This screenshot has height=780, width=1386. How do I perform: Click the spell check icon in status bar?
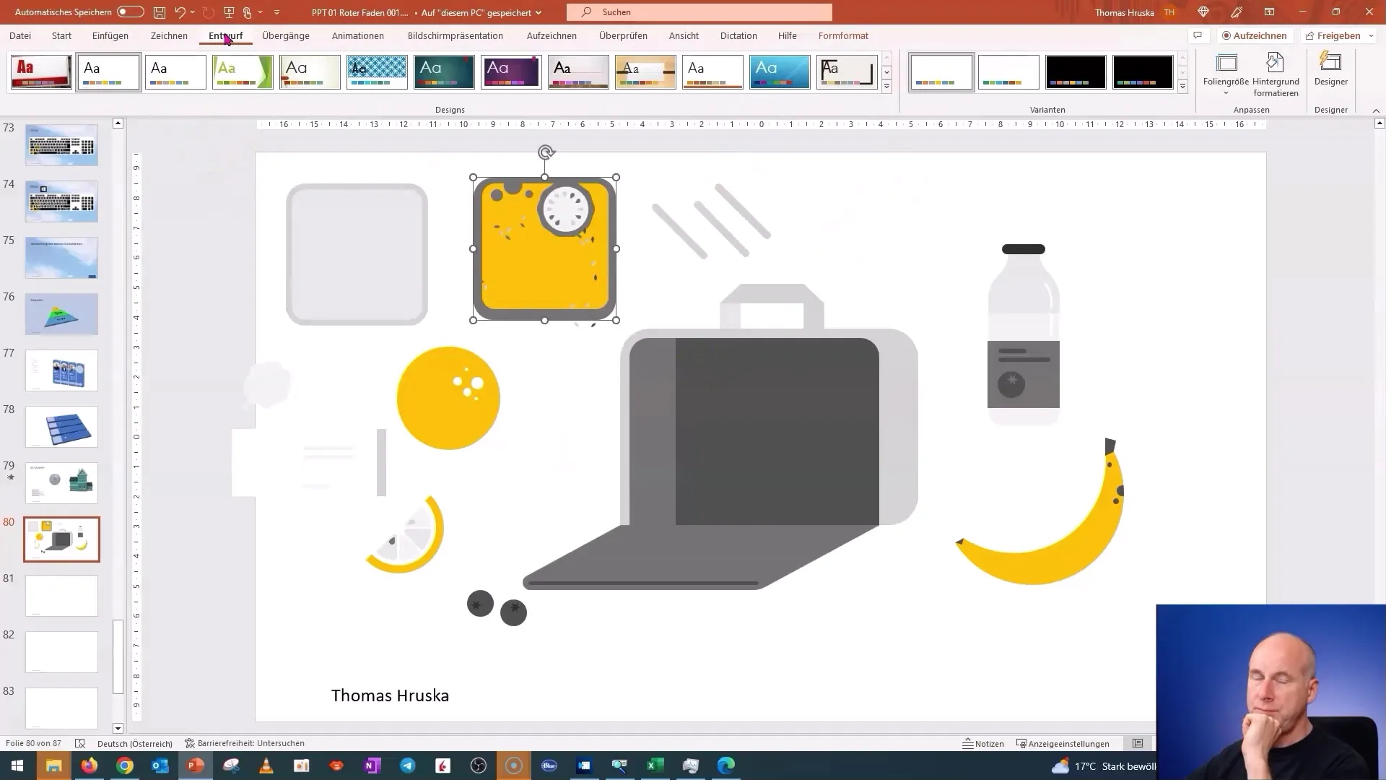pyautogui.click(x=80, y=743)
